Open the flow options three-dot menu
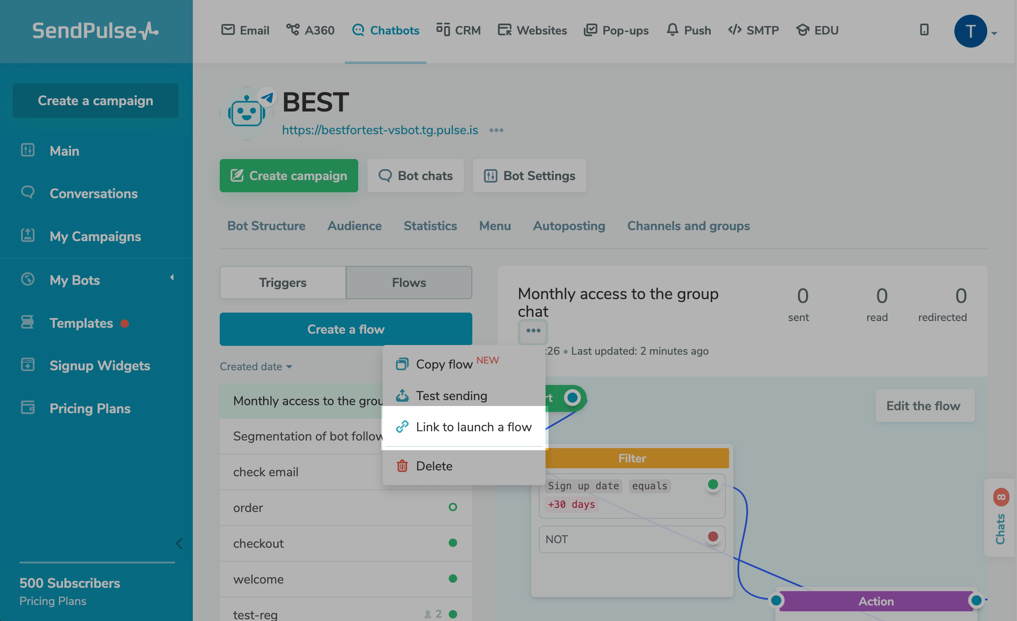 (x=533, y=331)
